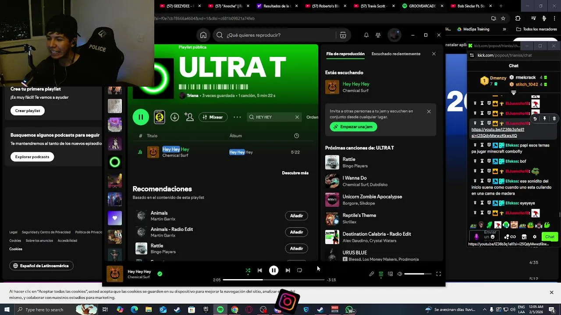
Task: Play I Wanna Do from the queue
Action: 380,181
